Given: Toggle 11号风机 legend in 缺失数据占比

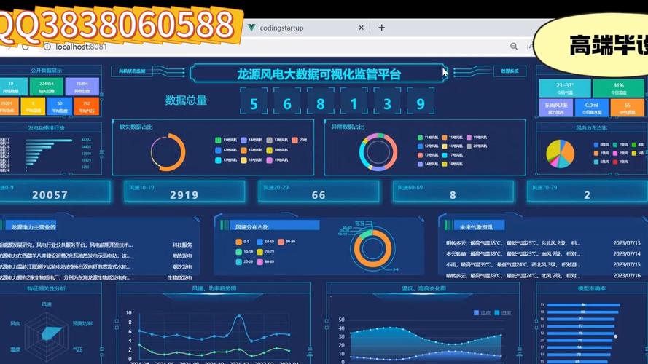Looking at the screenshot, I should click(x=226, y=140).
